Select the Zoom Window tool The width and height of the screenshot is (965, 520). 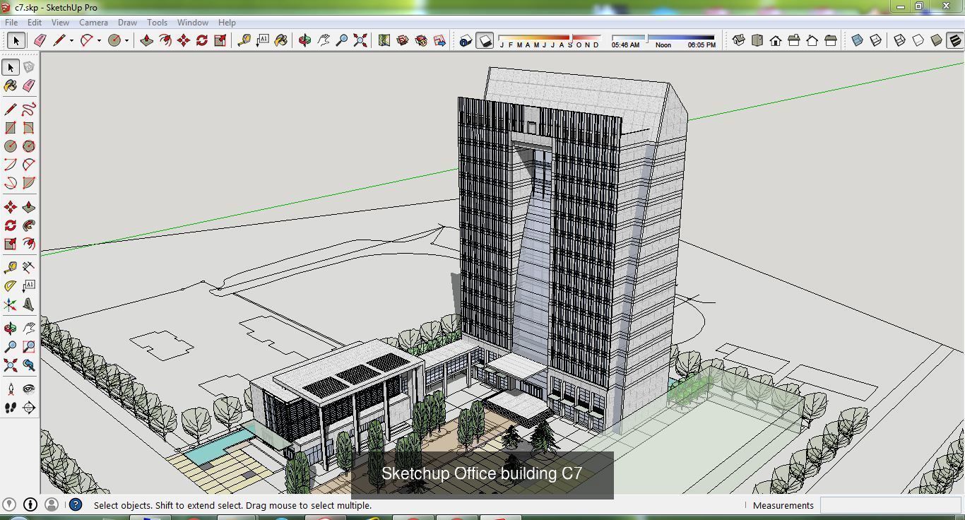pyautogui.click(x=29, y=347)
